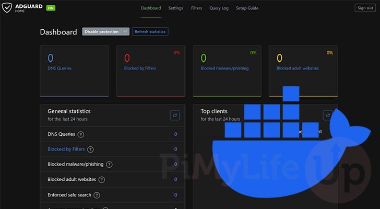Click the green ON status badge
This screenshot has width=380, height=209.
(x=51, y=8)
